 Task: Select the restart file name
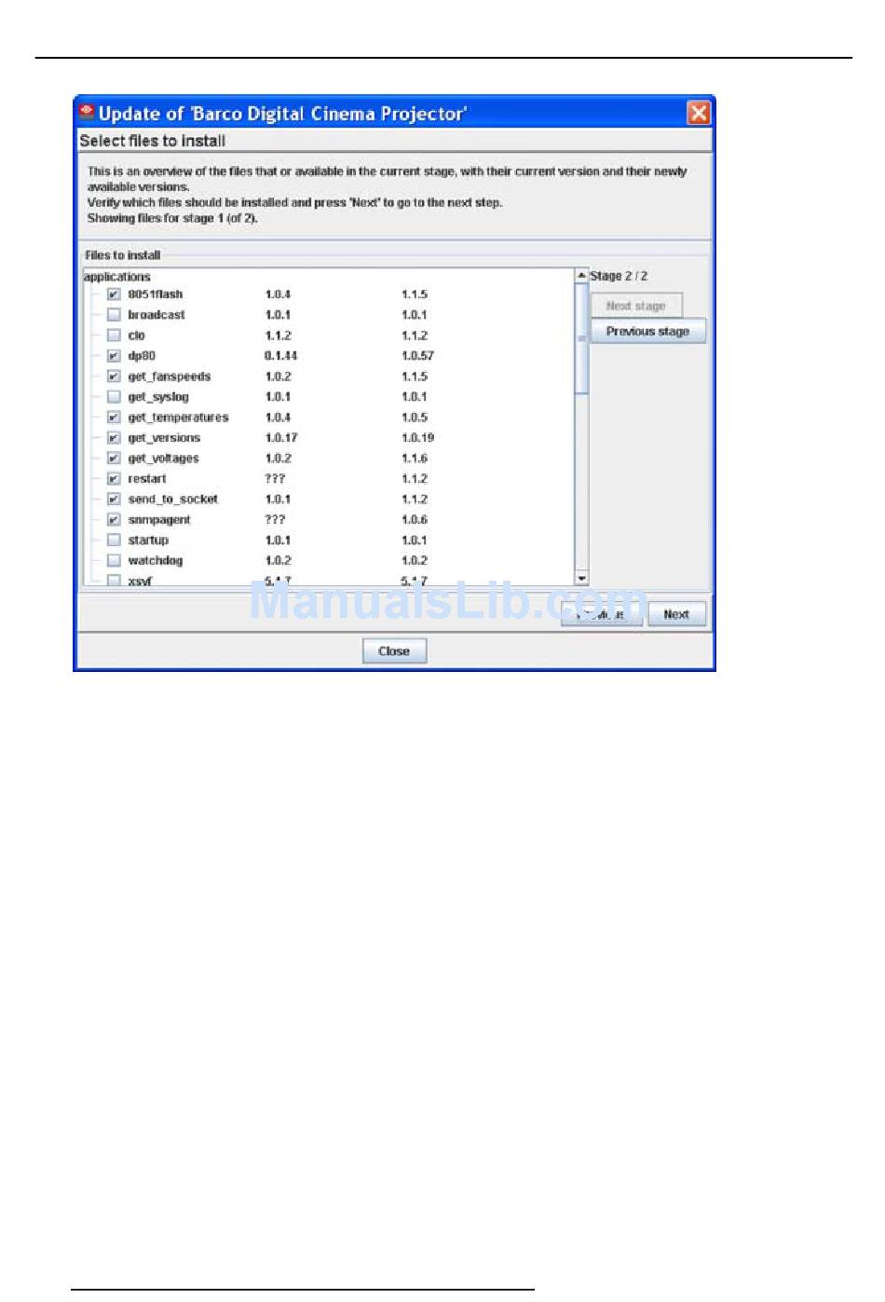pos(147,479)
